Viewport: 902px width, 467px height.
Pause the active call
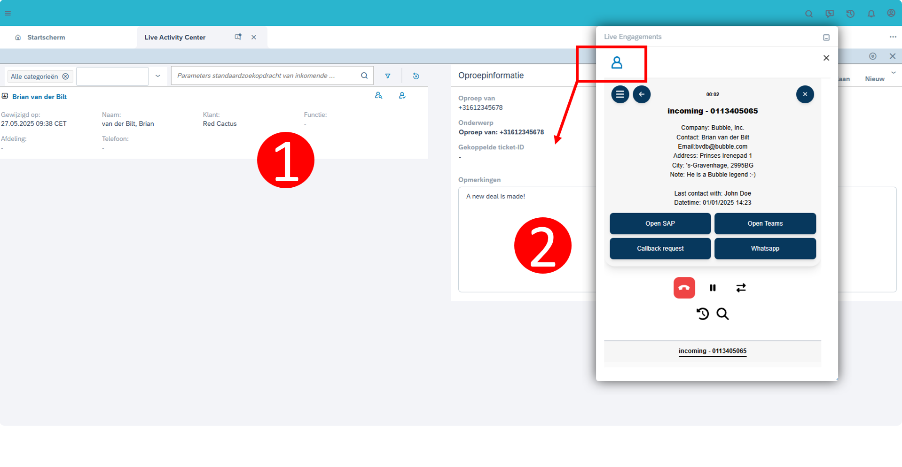(x=713, y=288)
